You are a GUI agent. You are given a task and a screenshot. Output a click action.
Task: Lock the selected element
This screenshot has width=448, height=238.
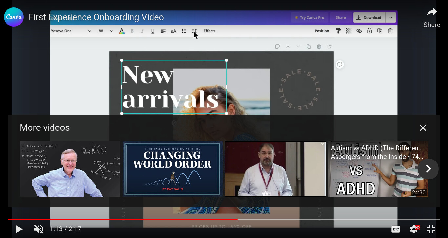[370, 31]
